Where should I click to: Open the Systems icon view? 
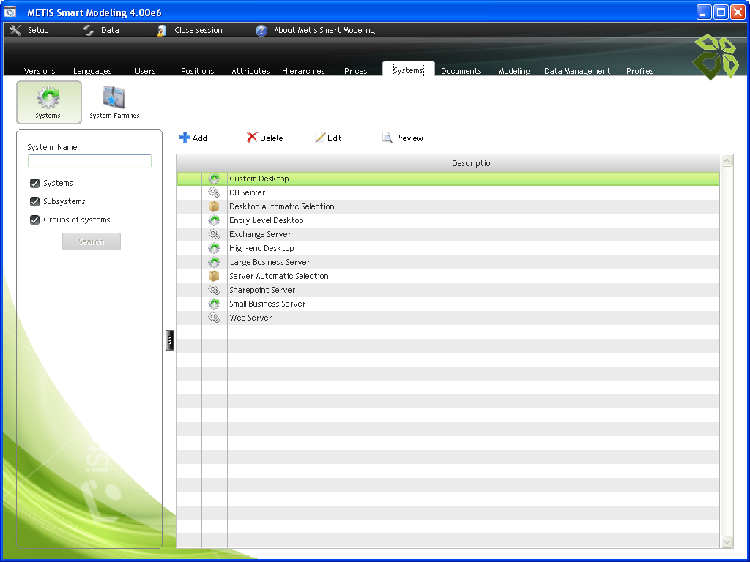tap(49, 102)
